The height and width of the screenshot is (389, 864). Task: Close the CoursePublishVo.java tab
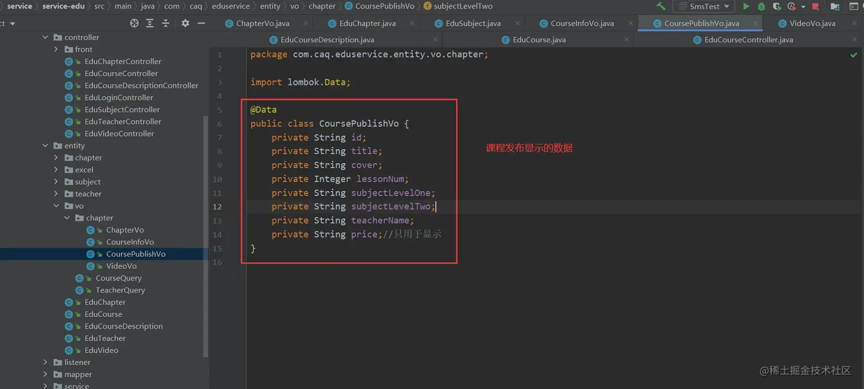tap(756, 23)
